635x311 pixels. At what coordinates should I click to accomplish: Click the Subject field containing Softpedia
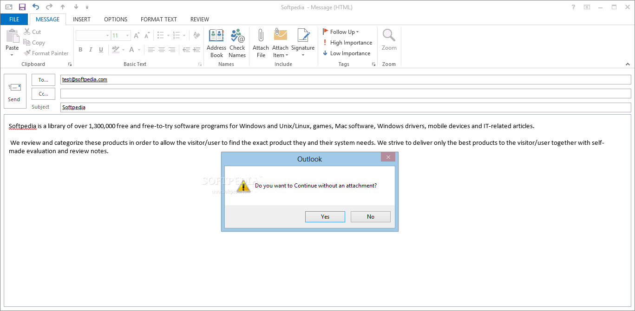click(346, 107)
